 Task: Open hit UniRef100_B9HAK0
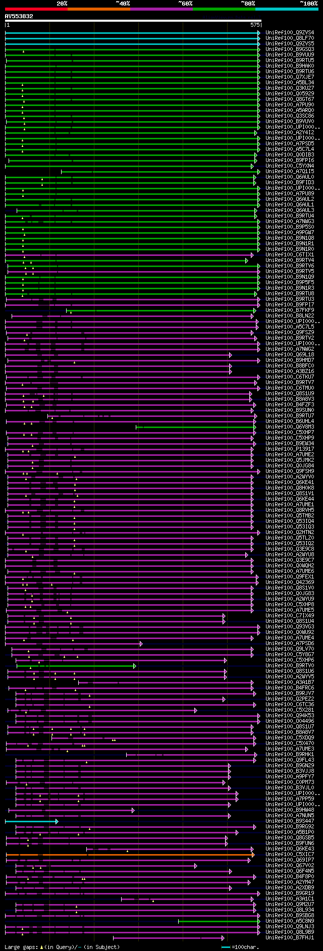tap(290, 66)
